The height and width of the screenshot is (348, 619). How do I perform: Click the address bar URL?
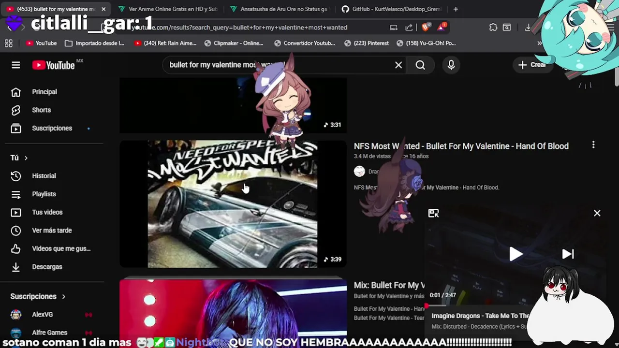click(239, 28)
